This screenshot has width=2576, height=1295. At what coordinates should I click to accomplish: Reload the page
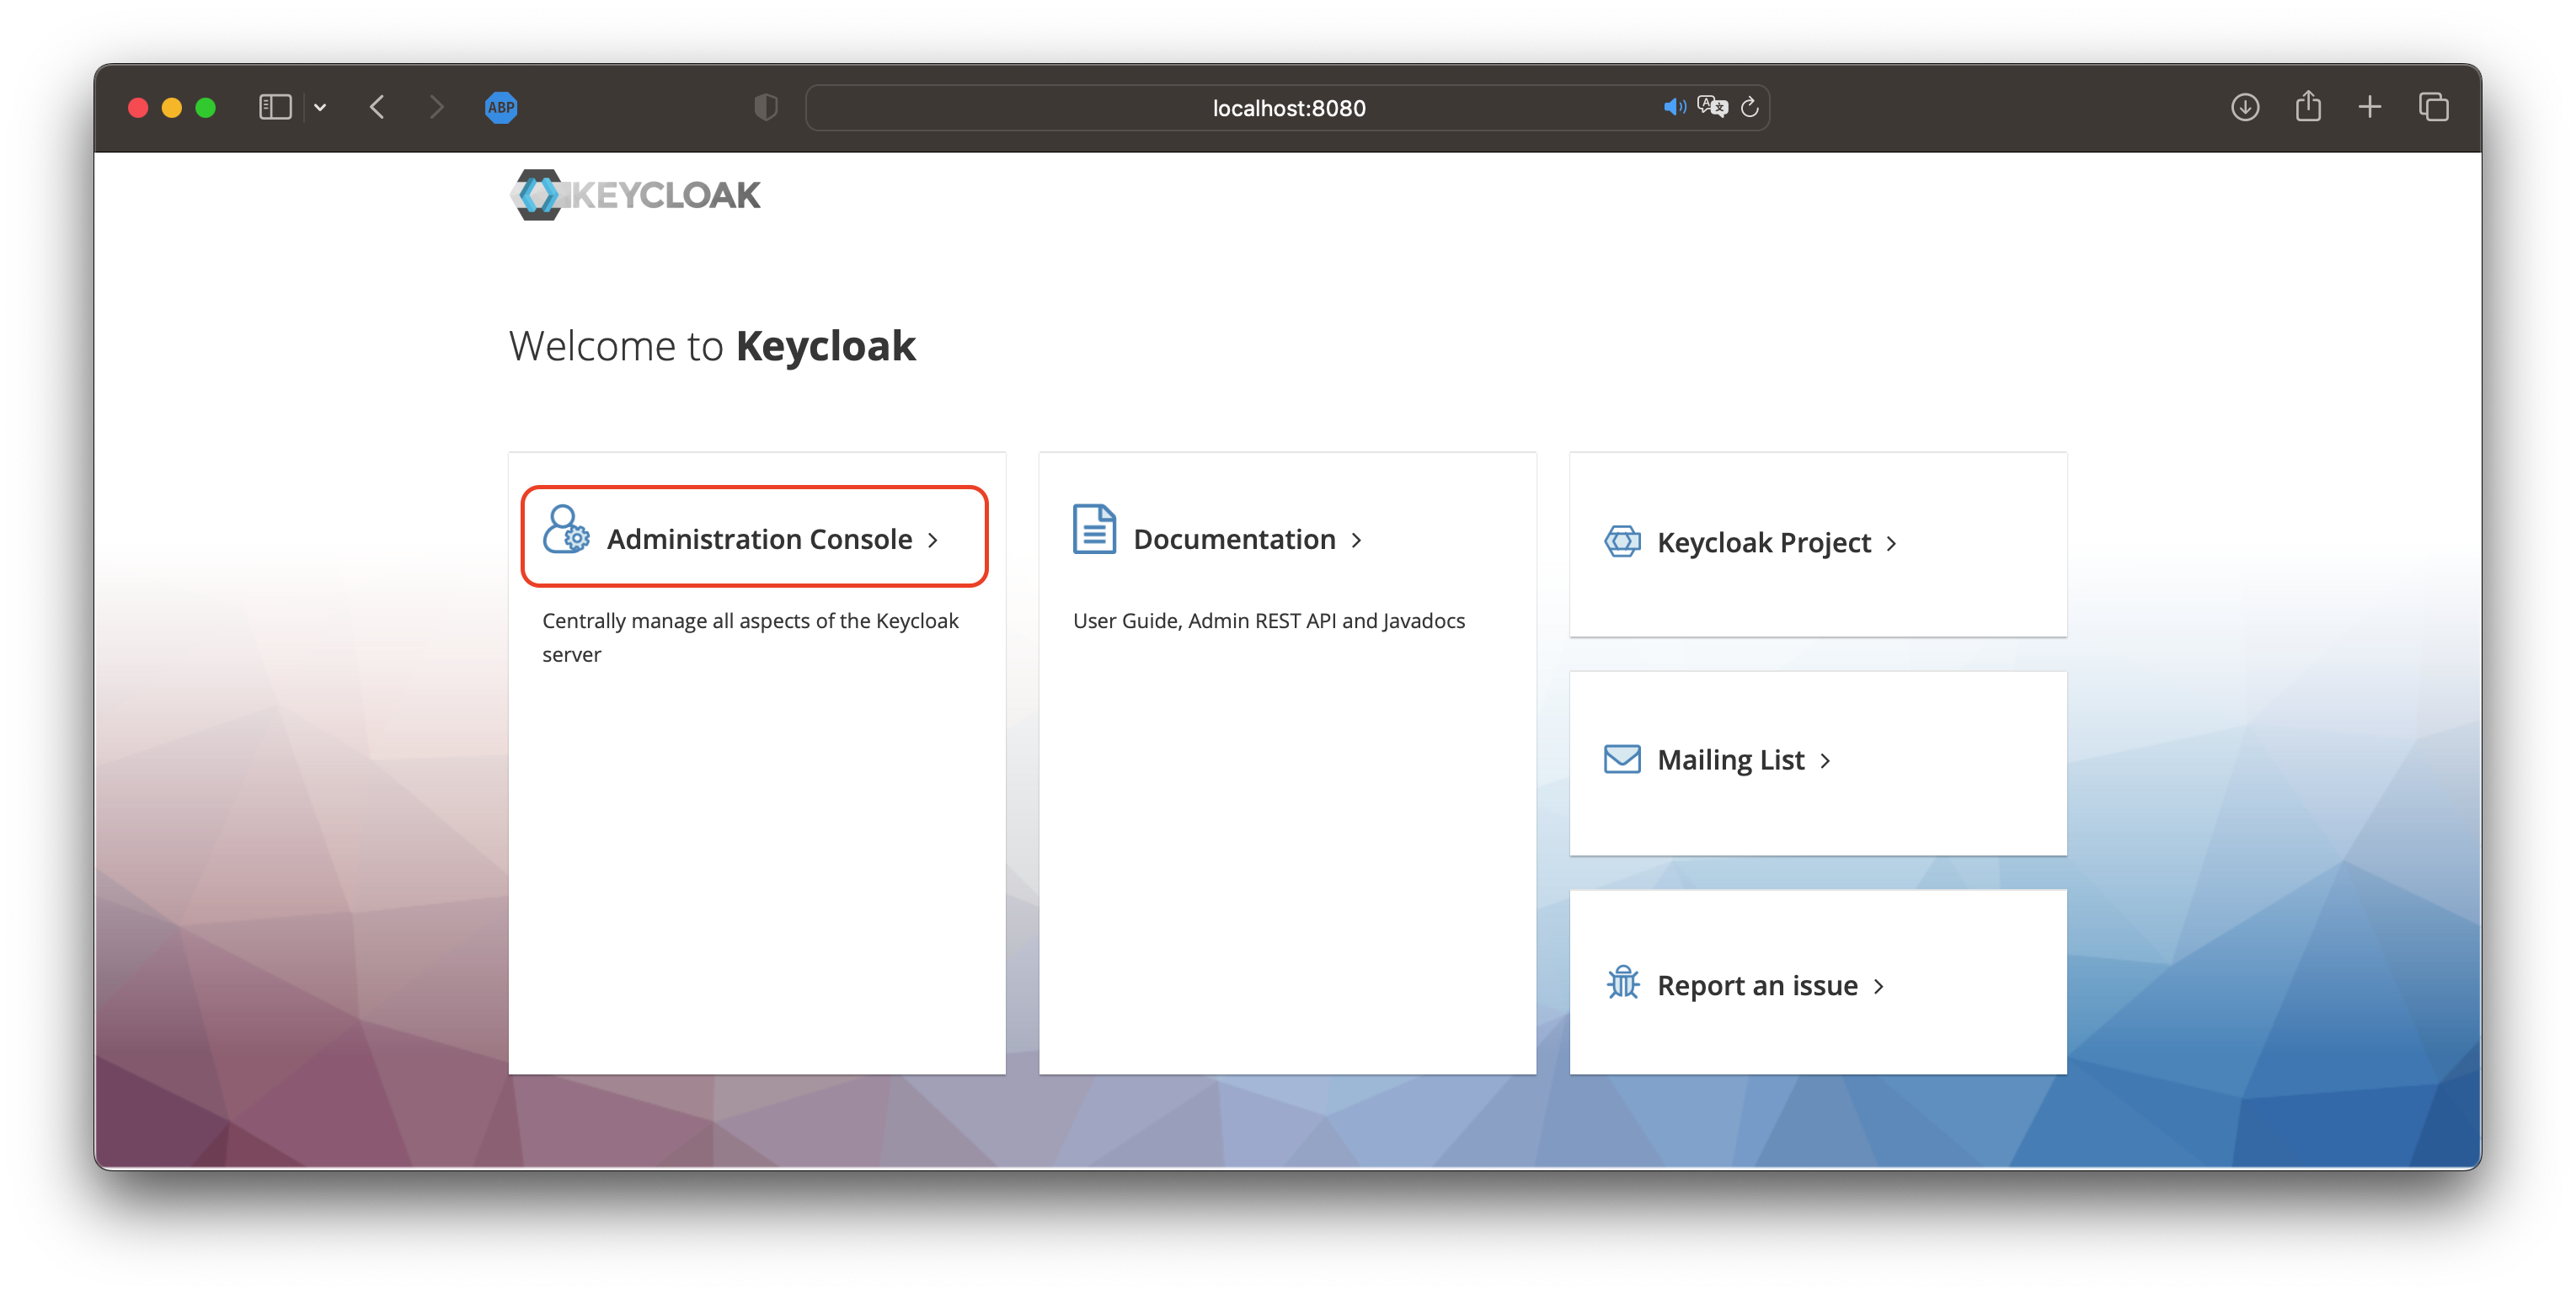click(1750, 107)
